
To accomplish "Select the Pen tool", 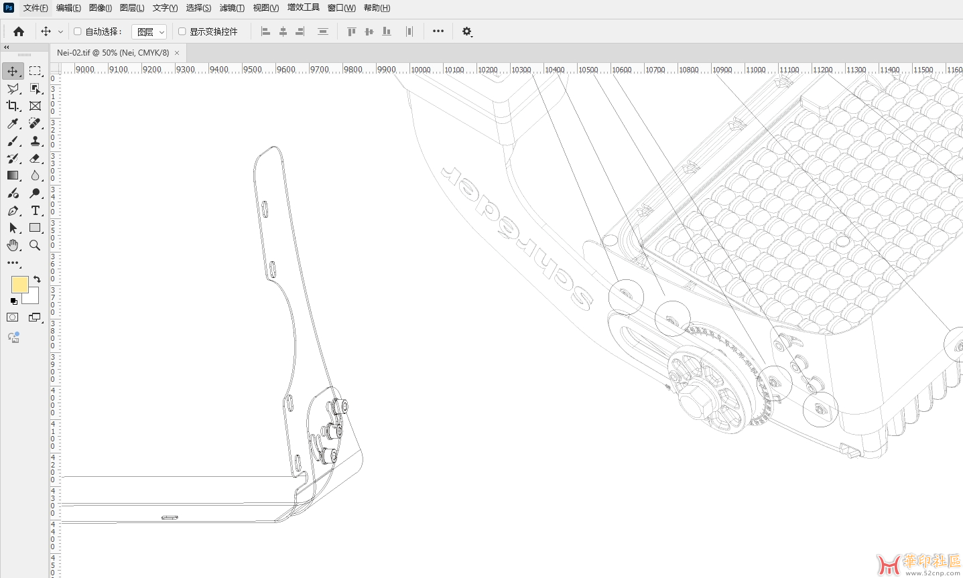I will (x=13, y=210).
